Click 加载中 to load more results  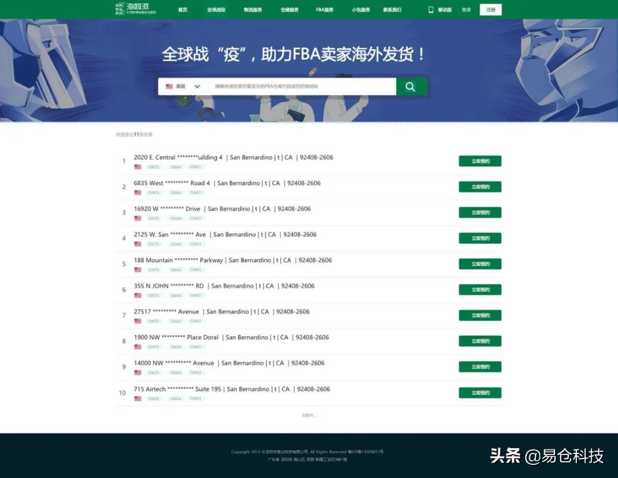310,416
